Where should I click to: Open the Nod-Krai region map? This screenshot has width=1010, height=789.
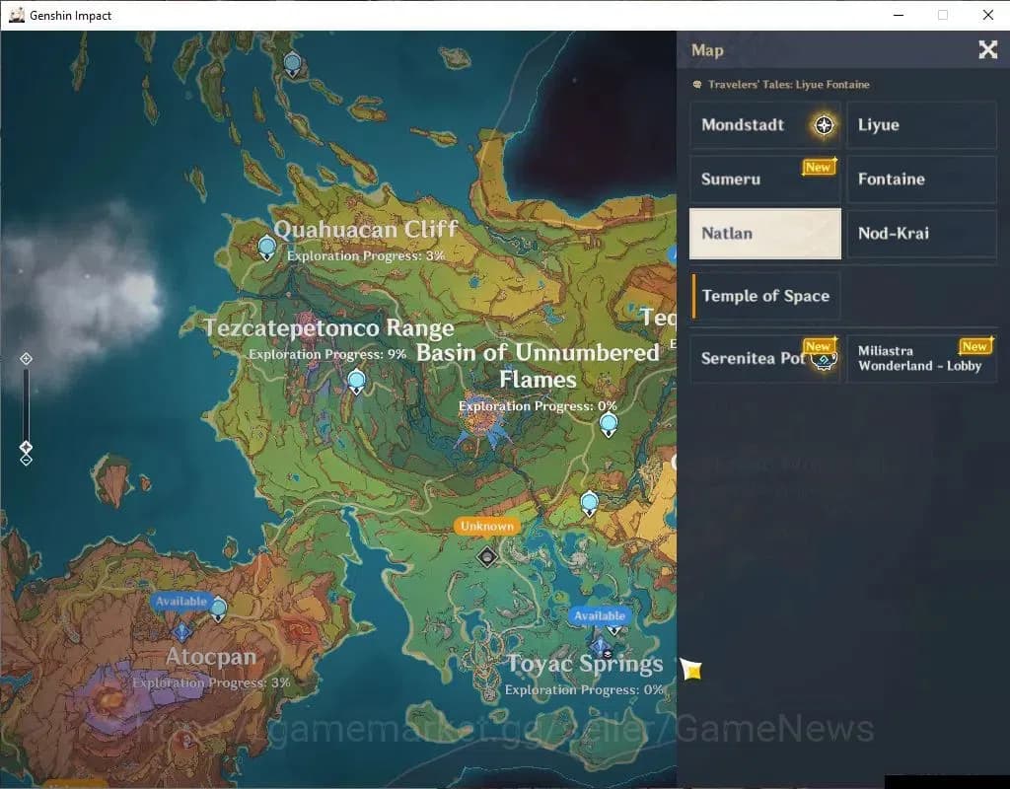(x=921, y=233)
